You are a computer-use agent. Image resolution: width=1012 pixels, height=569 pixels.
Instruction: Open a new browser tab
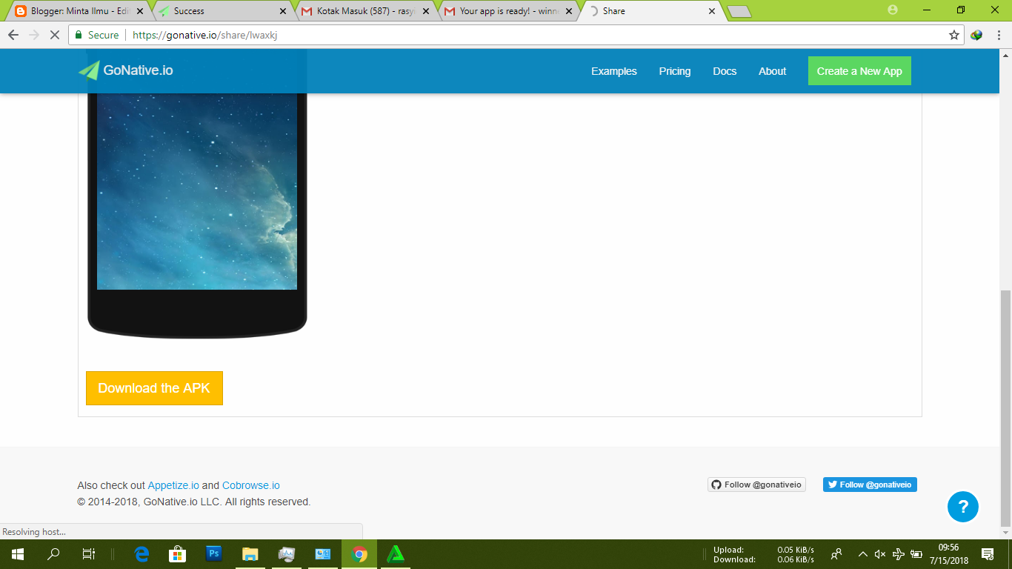point(739,11)
